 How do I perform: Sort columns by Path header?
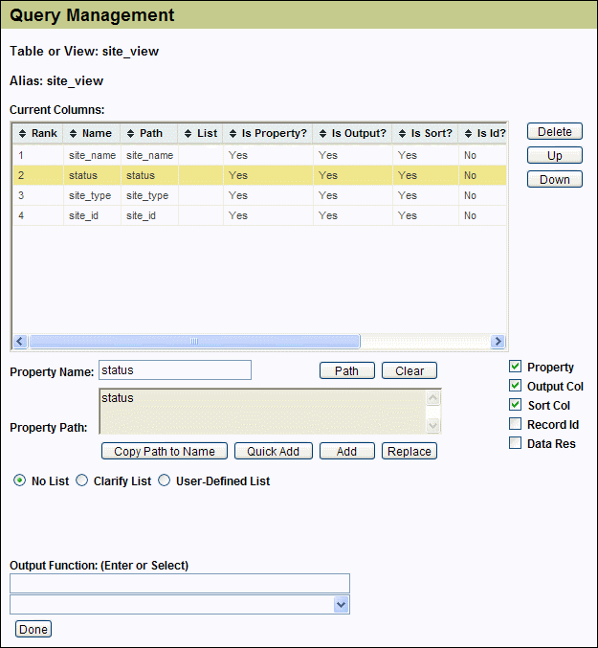[x=149, y=133]
